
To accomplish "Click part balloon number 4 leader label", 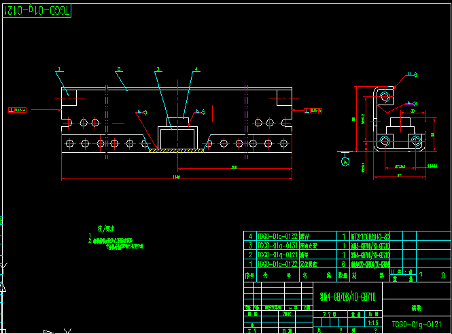I will (196, 69).
